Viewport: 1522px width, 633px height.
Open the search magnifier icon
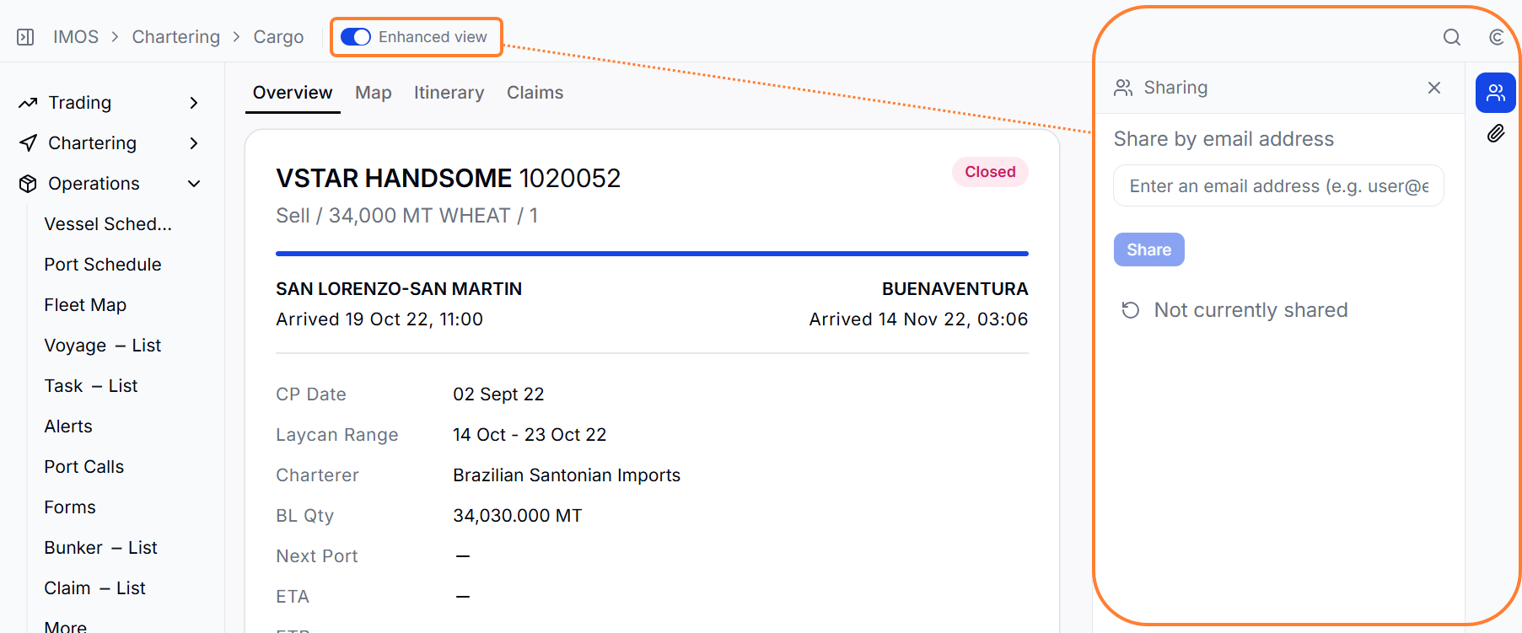pyautogui.click(x=1451, y=37)
